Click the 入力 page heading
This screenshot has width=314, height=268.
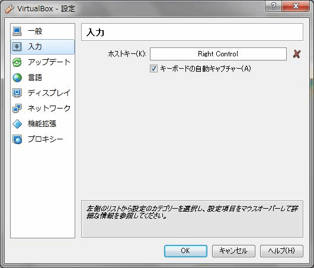pyautogui.click(x=95, y=32)
